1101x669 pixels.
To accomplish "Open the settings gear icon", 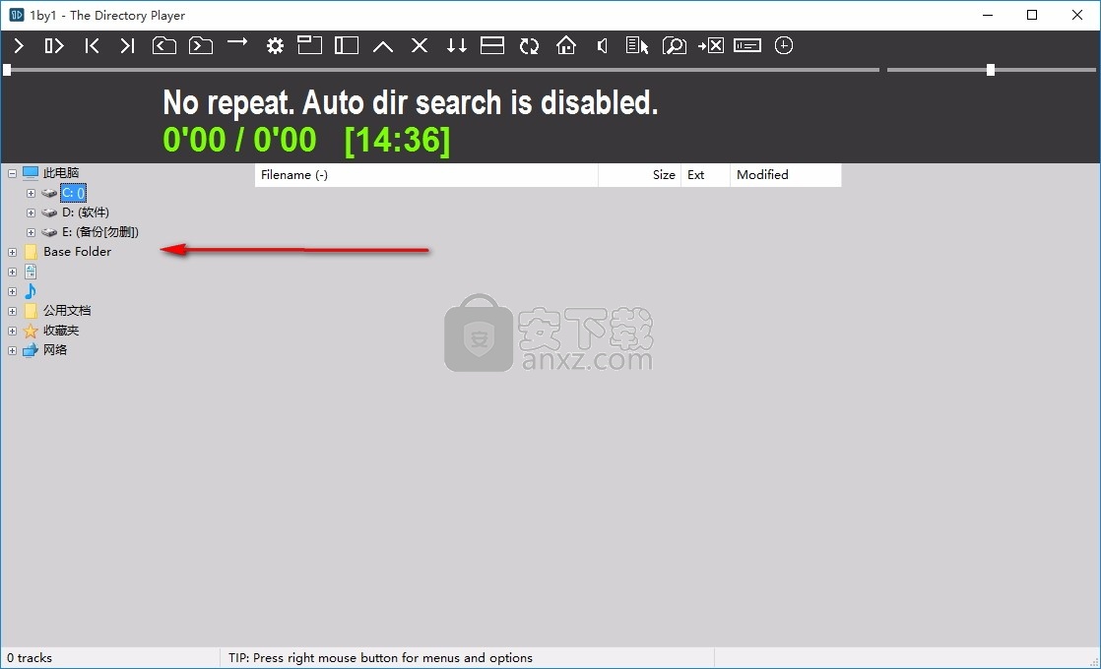I will pos(275,45).
